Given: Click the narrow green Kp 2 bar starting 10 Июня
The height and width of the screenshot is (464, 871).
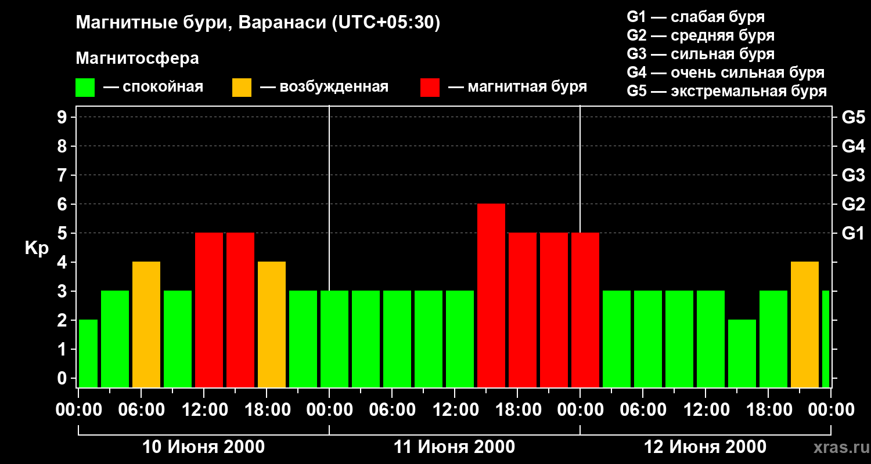Looking at the screenshot, I should [x=88, y=353].
